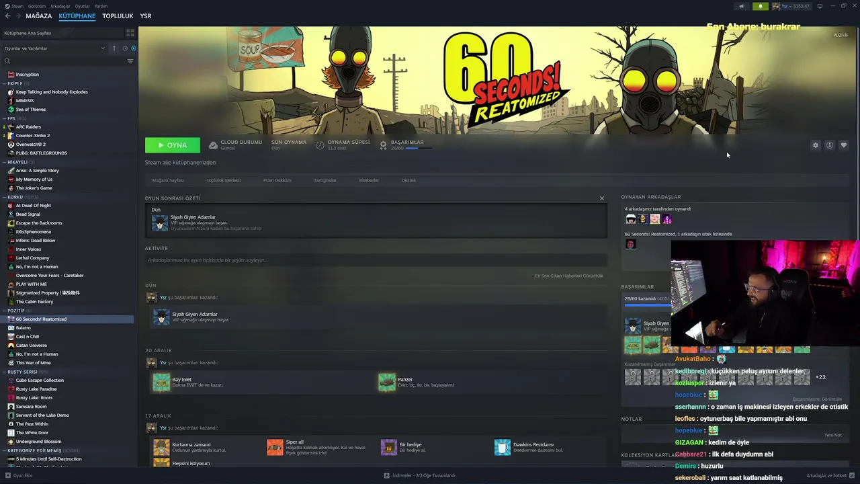The image size is (860, 484).
Task: Click the downloads icon in bottom bar
Action: click(x=387, y=475)
